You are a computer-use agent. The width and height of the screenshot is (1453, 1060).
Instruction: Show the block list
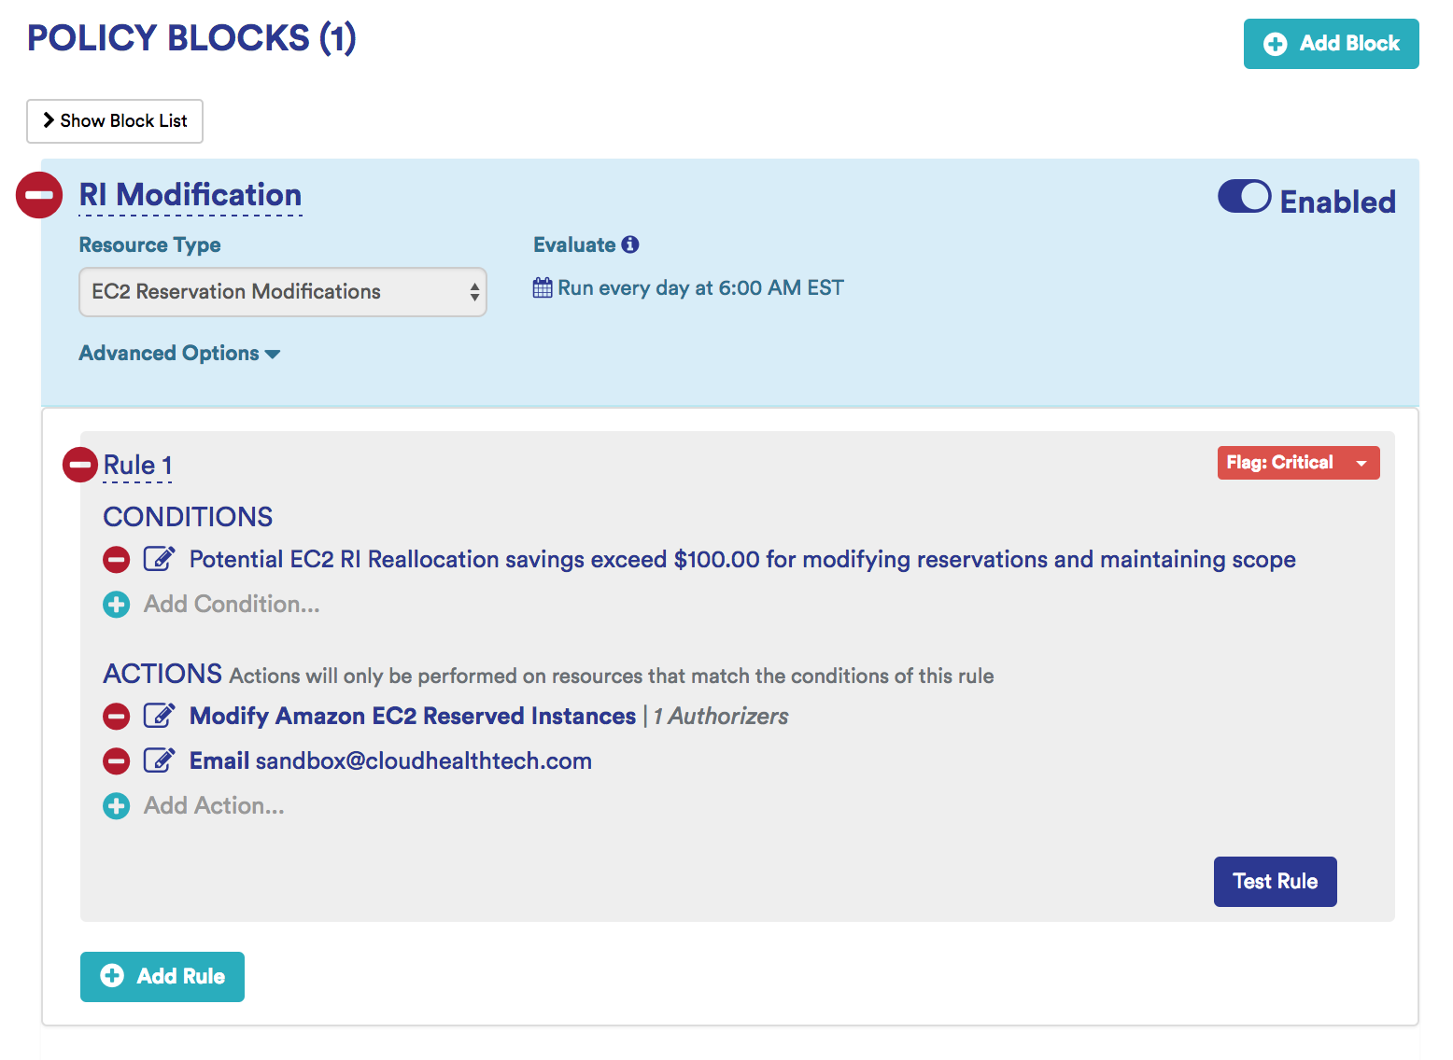coord(115,121)
